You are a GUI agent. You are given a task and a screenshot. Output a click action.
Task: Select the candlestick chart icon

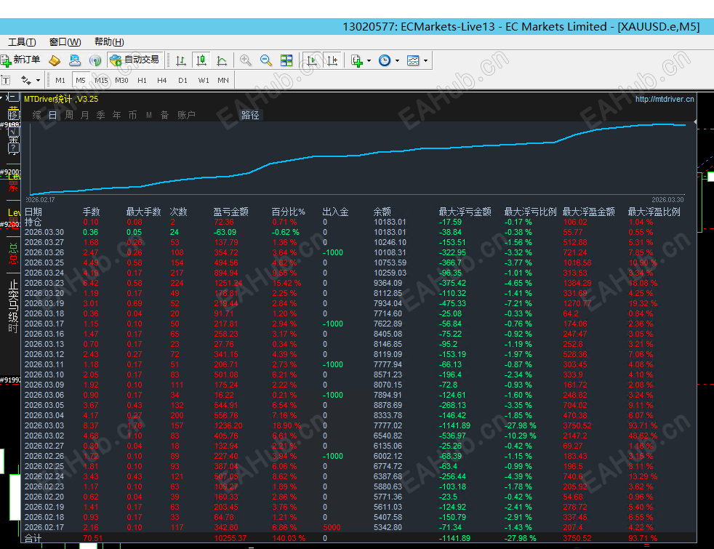point(201,60)
